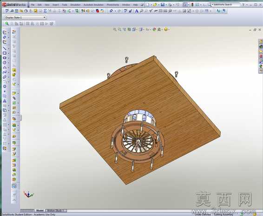Click the Design Library icon in task pane
The image size is (263, 216).
pos(261,46)
